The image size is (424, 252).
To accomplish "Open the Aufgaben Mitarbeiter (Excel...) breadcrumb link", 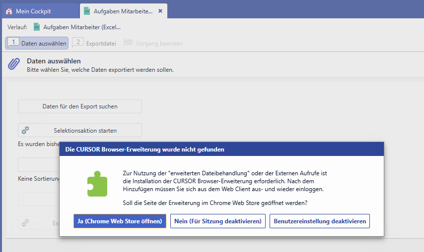I will 82,27.
